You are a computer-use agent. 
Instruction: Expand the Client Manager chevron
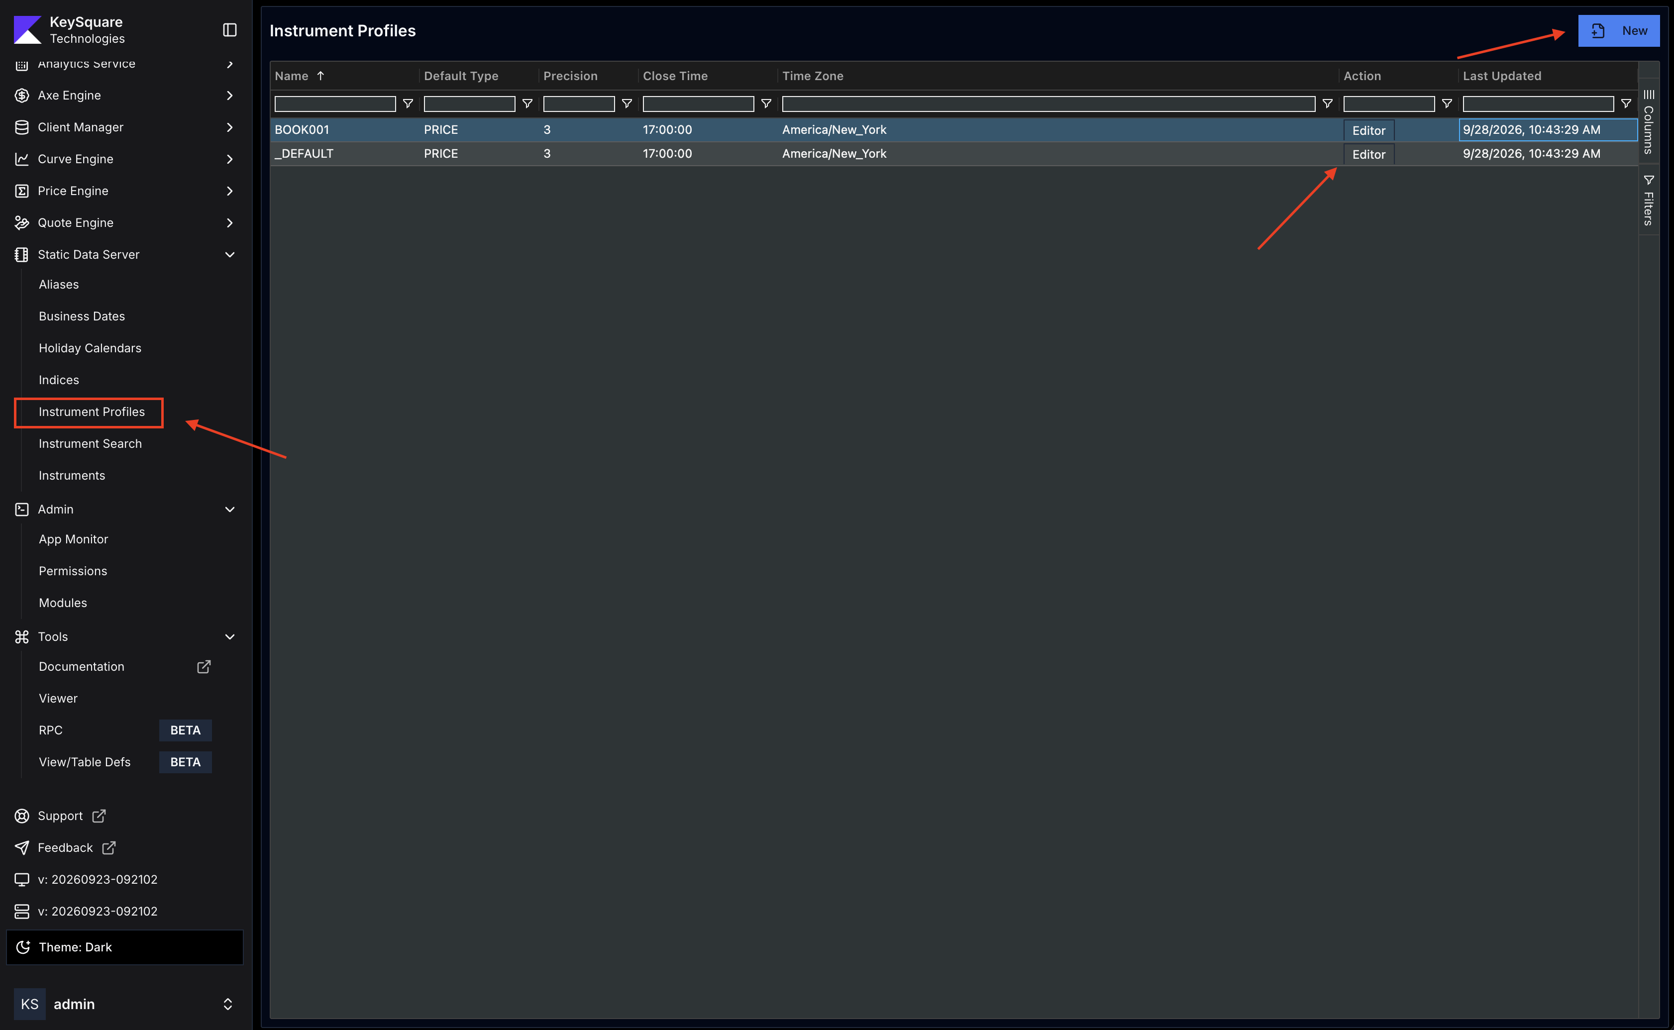pyautogui.click(x=229, y=127)
